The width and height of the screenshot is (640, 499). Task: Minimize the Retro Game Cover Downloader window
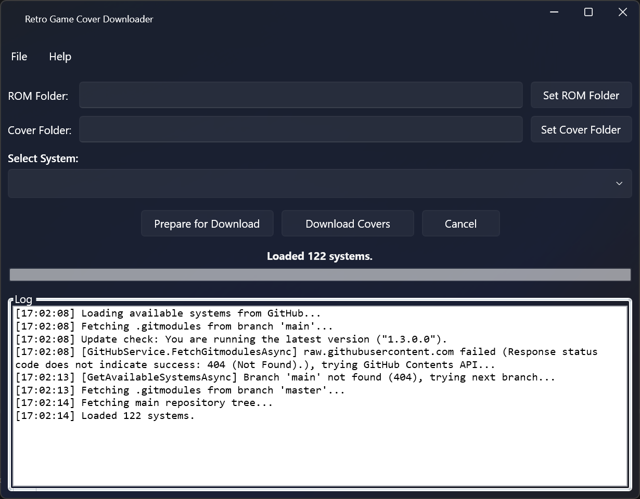click(x=554, y=12)
